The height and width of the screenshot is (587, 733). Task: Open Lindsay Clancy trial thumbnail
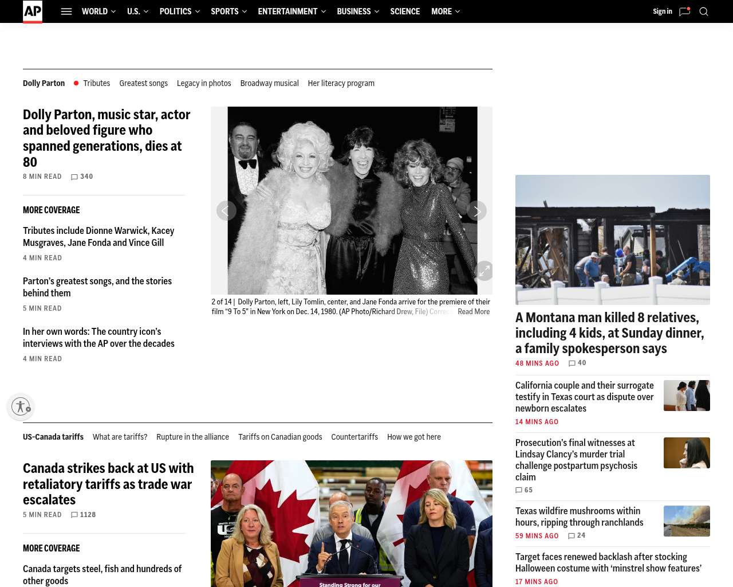pyautogui.click(x=687, y=453)
